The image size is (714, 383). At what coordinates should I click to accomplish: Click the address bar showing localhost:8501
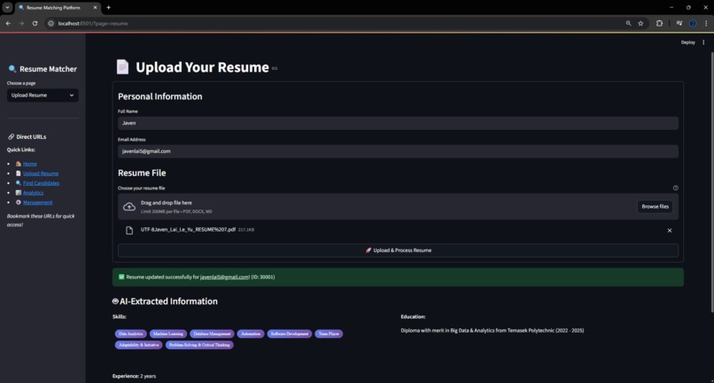click(x=337, y=23)
